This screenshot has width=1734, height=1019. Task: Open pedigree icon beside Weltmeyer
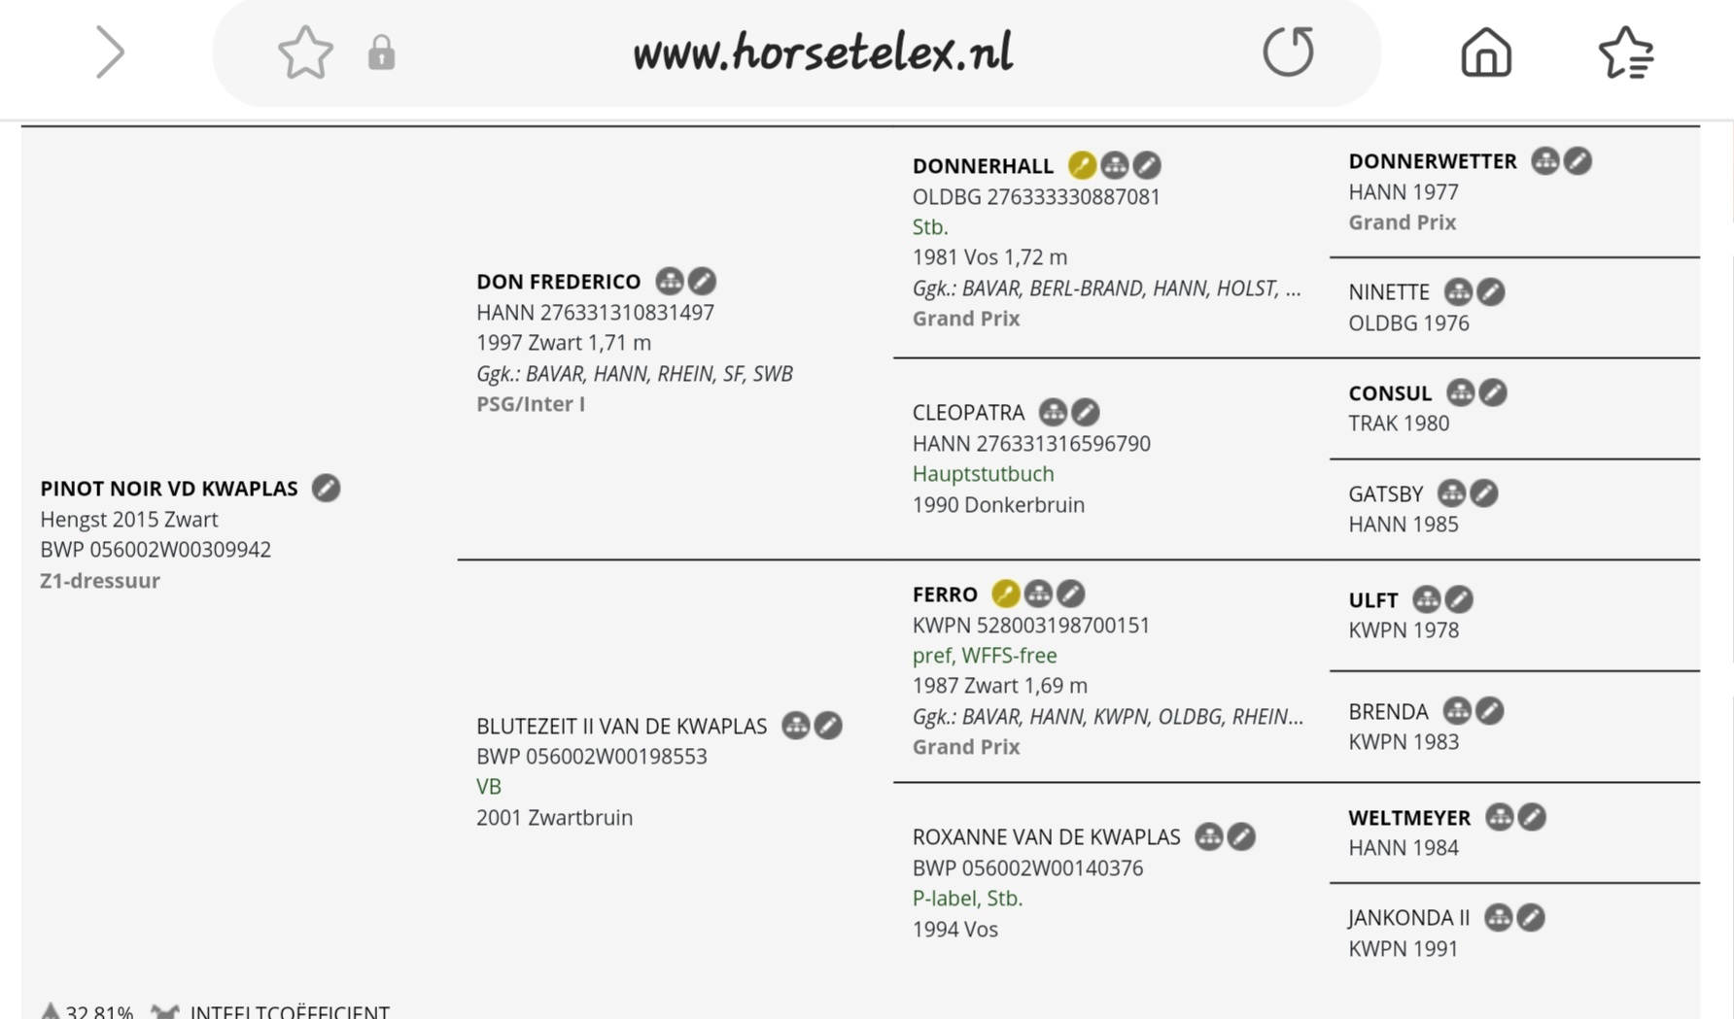tap(1499, 817)
